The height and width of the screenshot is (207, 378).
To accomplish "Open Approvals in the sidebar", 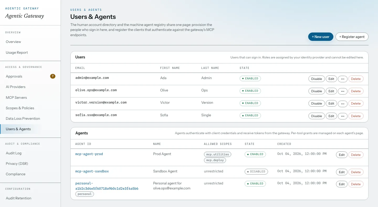I will (30, 76).
